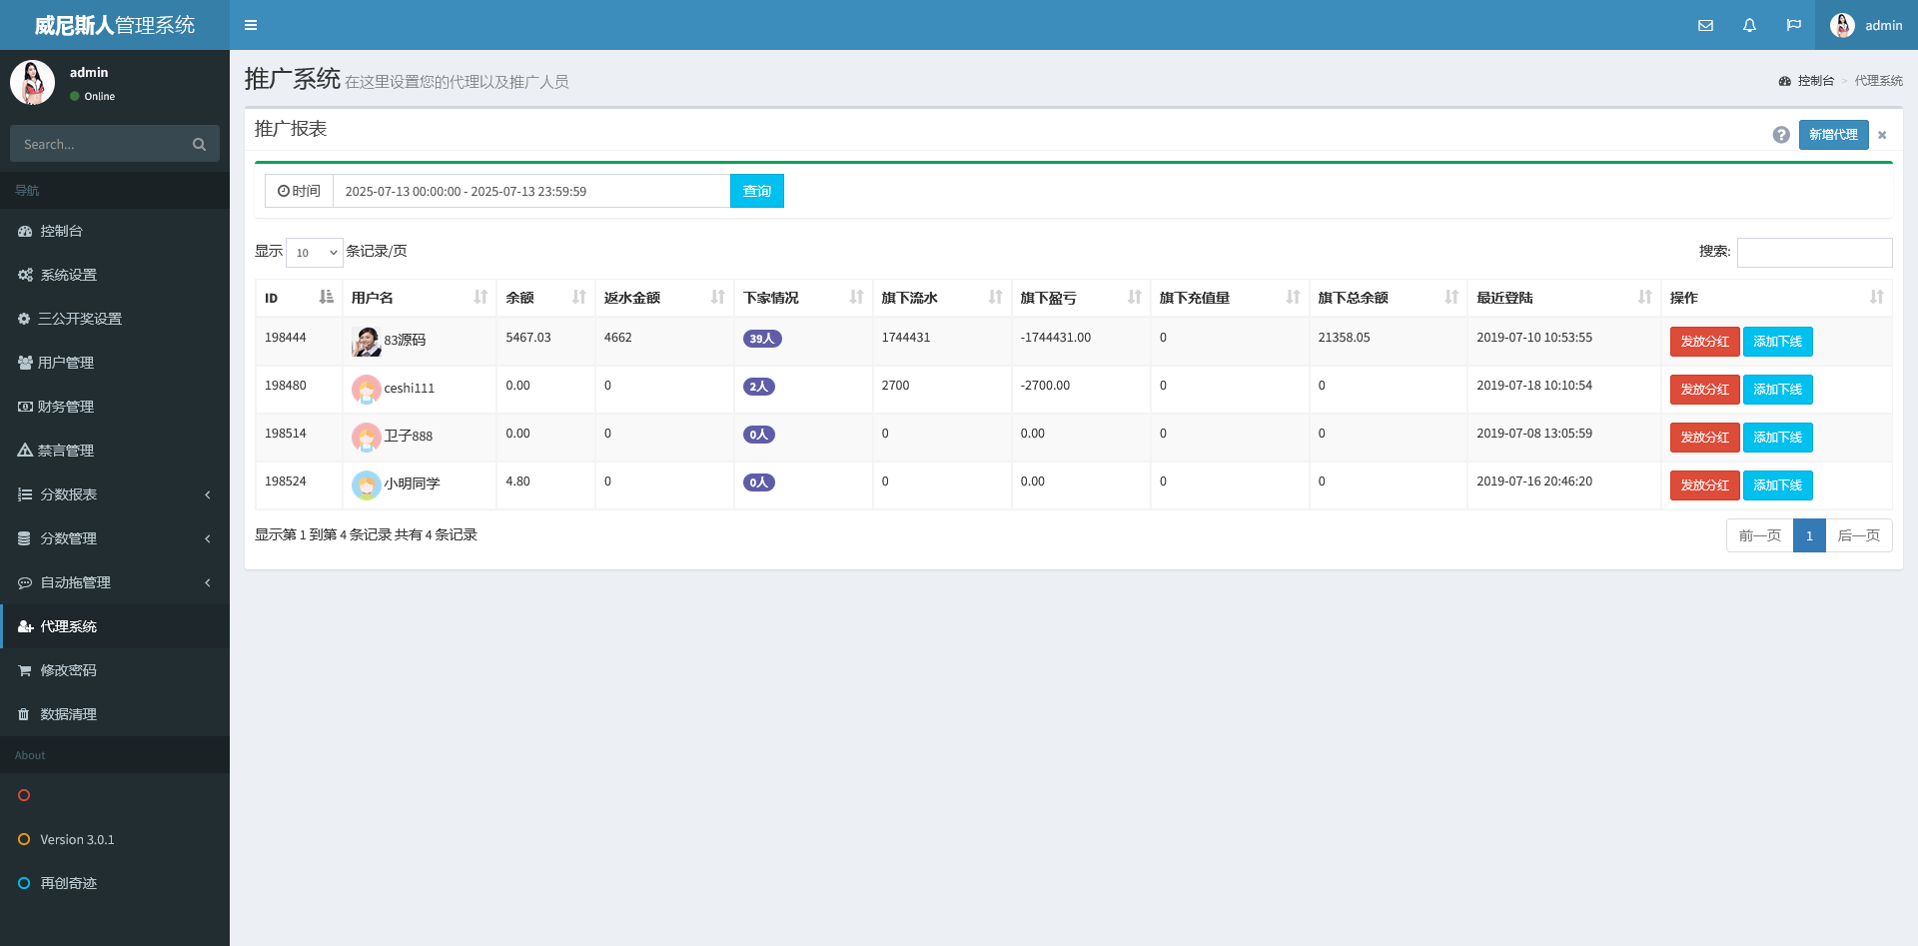This screenshot has width=1918, height=946.
Task: Click avatar of user 83源码
Action: click(x=367, y=342)
